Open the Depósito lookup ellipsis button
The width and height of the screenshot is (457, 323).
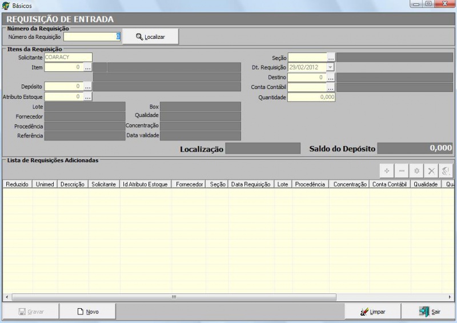(x=88, y=87)
